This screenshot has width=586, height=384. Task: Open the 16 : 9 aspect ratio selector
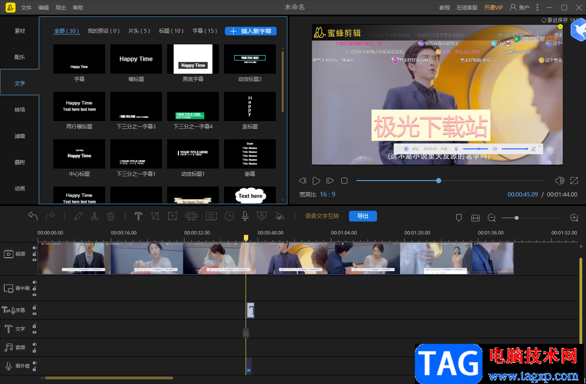(327, 194)
